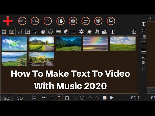This screenshot has height=116, width=155.
Task: Switch to the film strip video tab
Action: click(4, 32)
